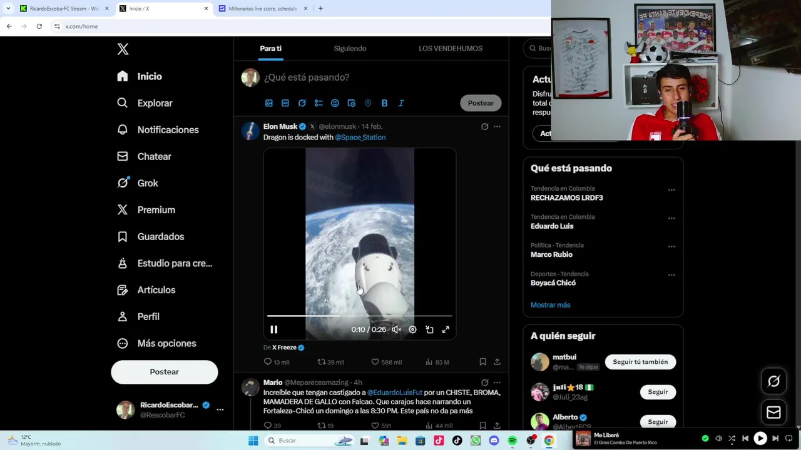Image resolution: width=801 pixels, height=450 pixels.
Task: Click Mostrar más under trends
Action: click(551, 305)
